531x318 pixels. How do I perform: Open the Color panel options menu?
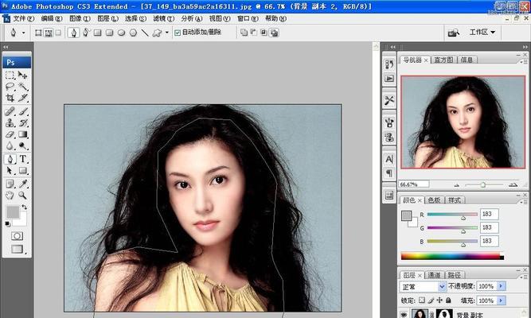tap(524, 202)
